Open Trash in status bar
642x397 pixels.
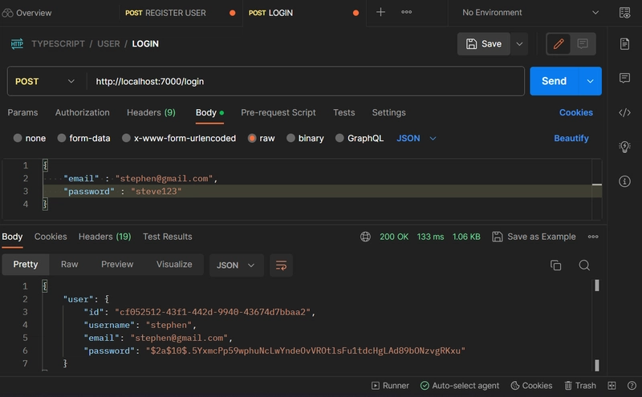coord(580,386)
